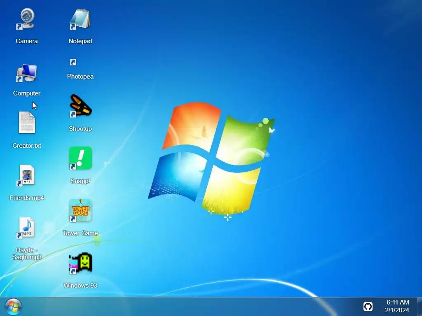Click the Friends.mp4 label text
The image size is (422, 316).
tap(27, 198)
